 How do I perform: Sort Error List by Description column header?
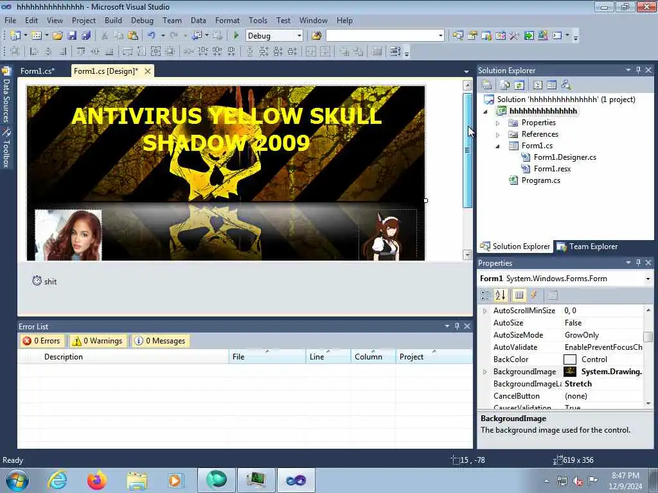click(x=135, y=357)
